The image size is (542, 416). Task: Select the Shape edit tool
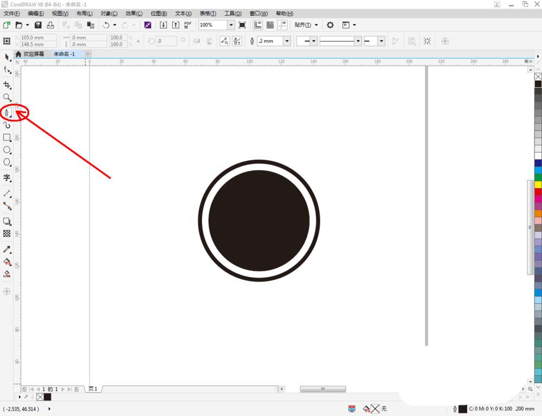pyautogui.click(x=7, y=70)
